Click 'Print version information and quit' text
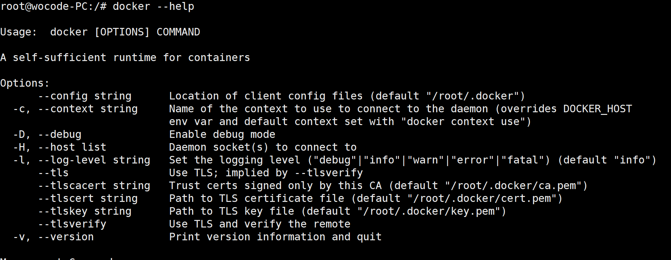671x260 pixels. [x=275, y=237]
